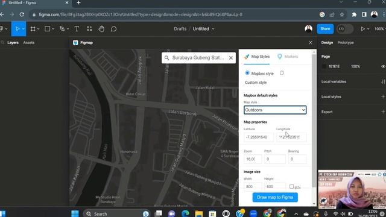Reload the browser page
Image resolution: width=386 pixels, height=217 pixels.
[22, 14]
